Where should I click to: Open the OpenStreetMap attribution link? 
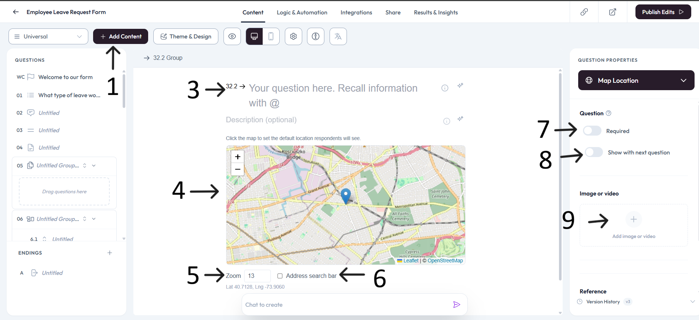445,261
